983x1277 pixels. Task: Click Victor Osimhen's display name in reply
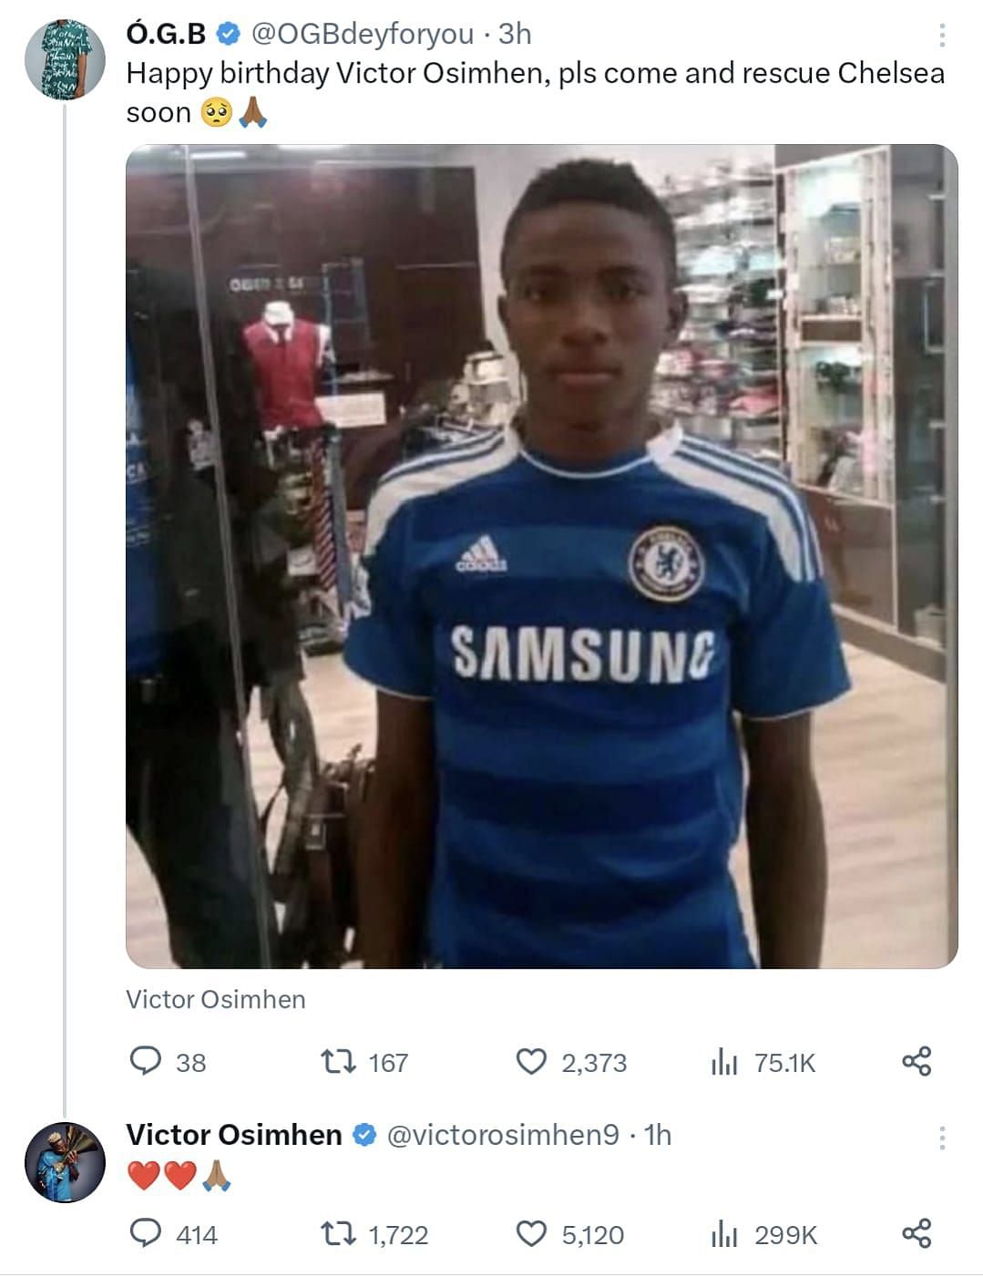(x=233, y=1135)
